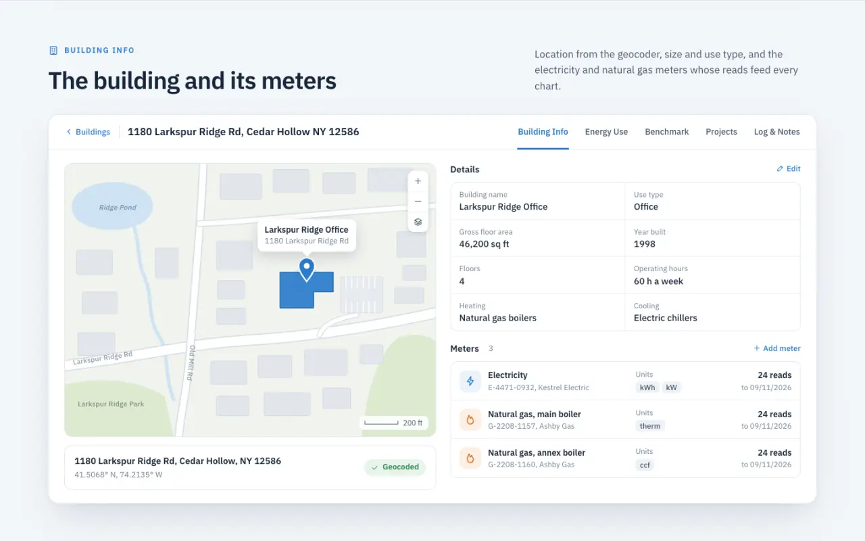The height and width of the screenshot is (541, 865).
Task: Open the Benchmark tab
Action: pyautogui.click(x=667, y=132)
